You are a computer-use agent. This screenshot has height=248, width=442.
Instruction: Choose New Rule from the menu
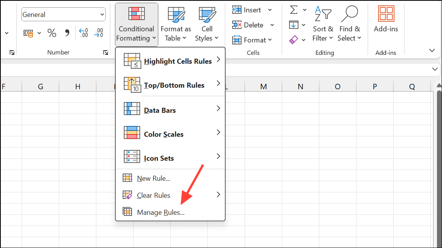[x=154, y=178]
